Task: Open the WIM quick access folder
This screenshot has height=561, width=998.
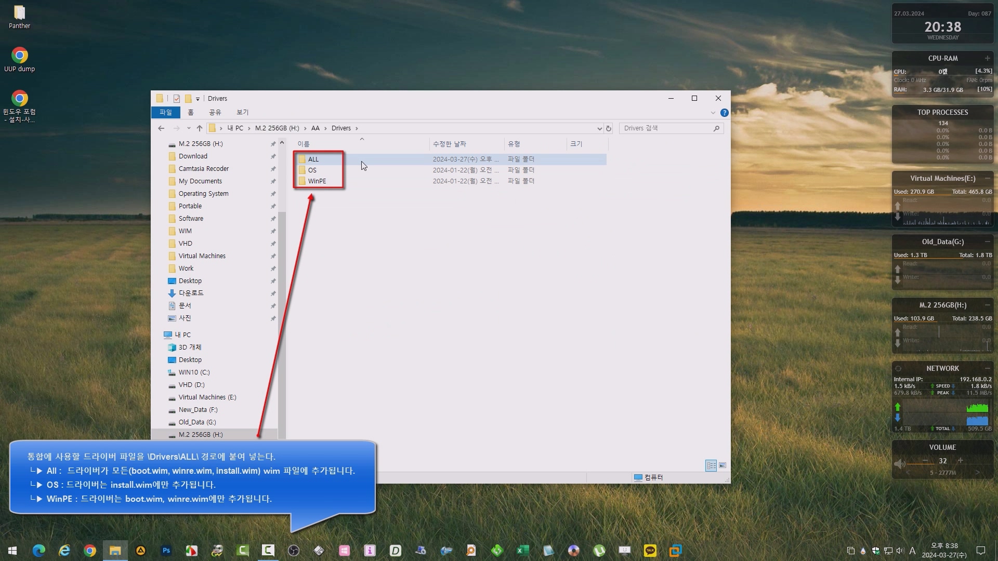Action: tap(185, 231)
